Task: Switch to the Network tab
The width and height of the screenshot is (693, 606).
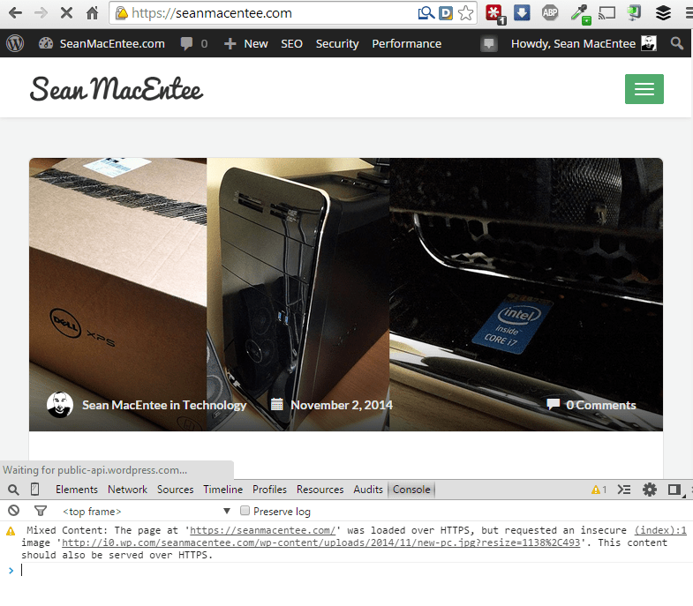Action: point(127,490)
